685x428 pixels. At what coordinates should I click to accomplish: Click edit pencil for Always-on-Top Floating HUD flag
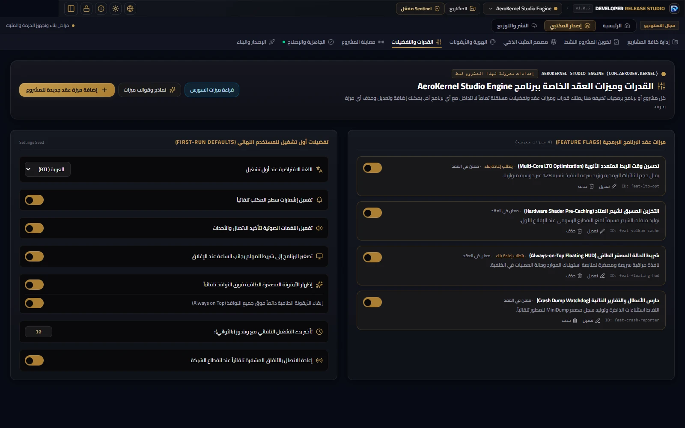[x=602, y=276]
